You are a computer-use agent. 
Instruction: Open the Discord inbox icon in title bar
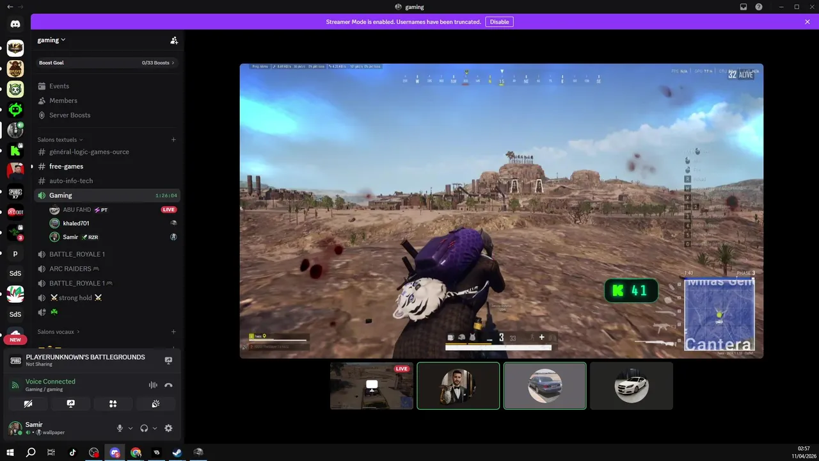coord(743,7)
